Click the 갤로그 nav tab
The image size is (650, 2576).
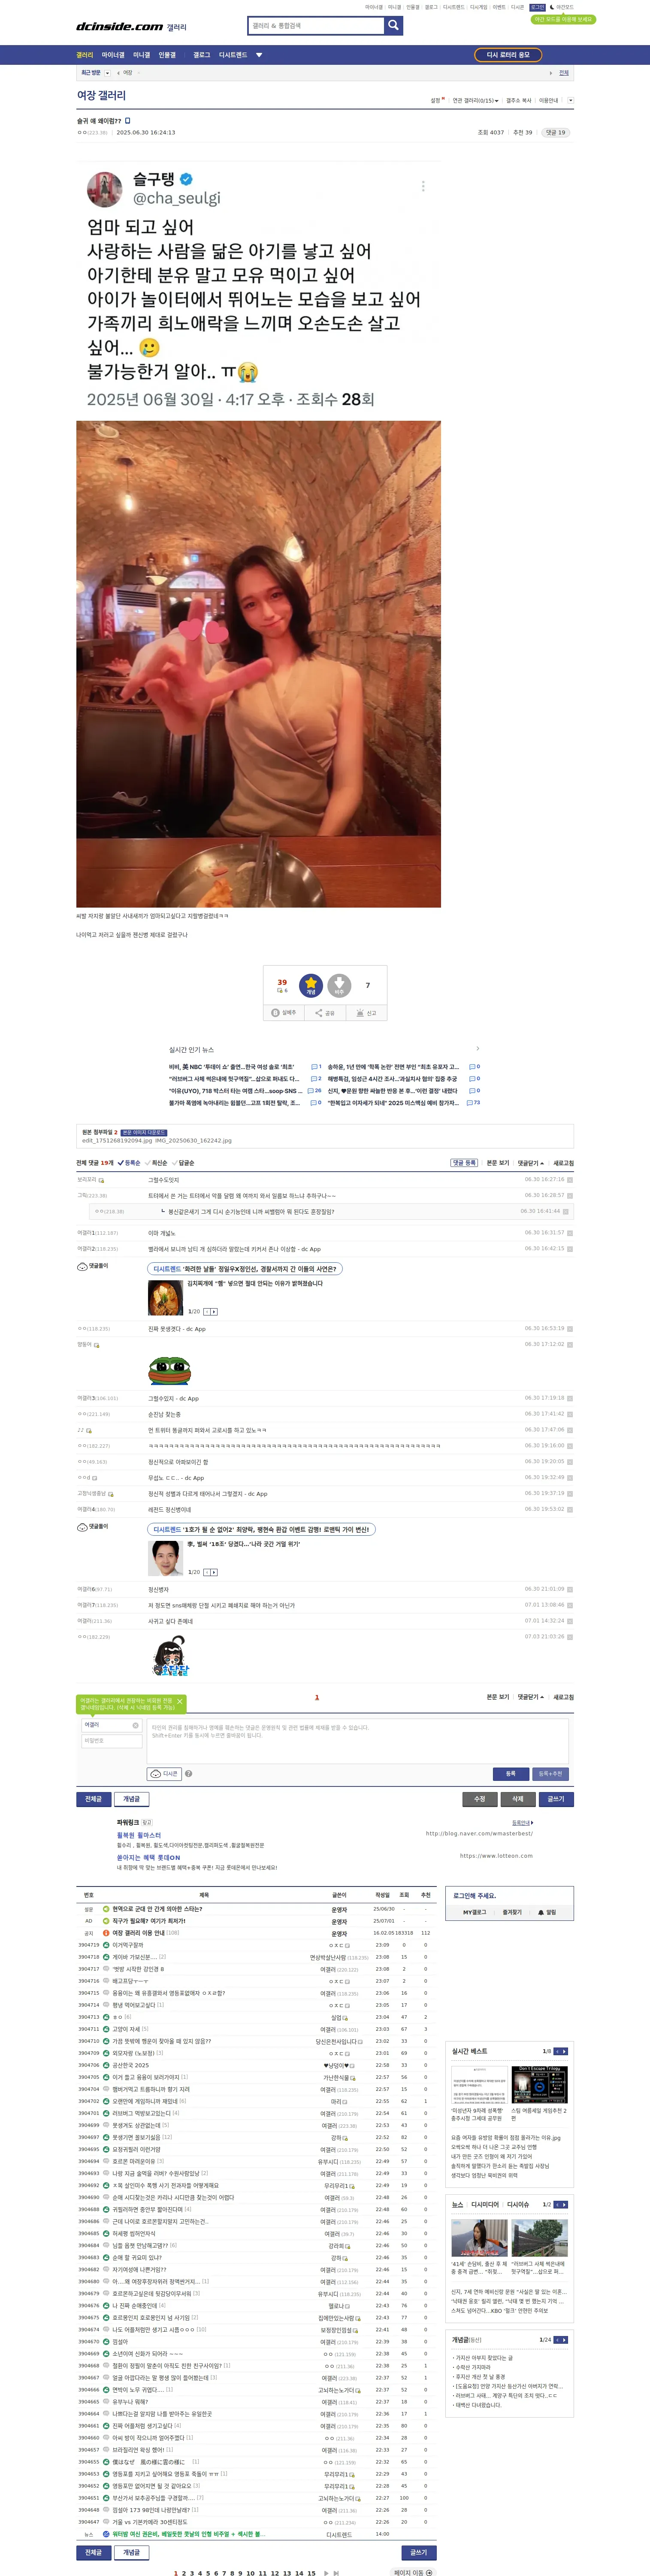[202, 55]
